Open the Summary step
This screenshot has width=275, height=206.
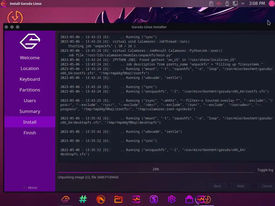tap(30, 111)
